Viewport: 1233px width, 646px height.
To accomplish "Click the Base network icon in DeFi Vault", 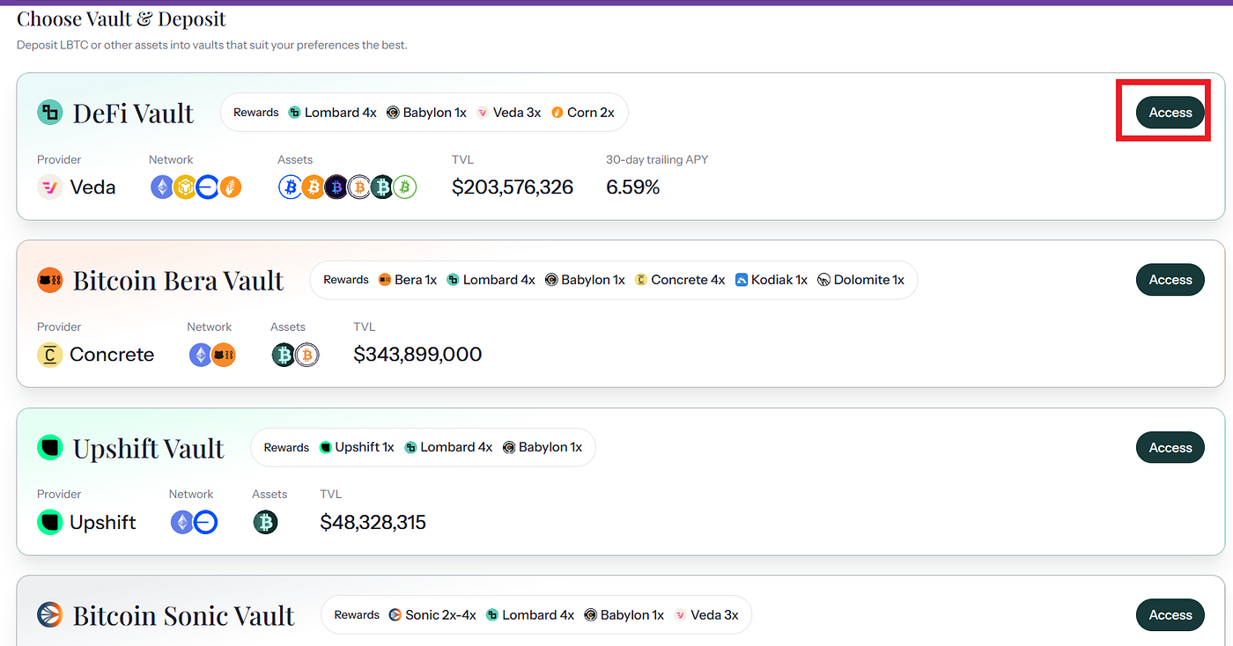I will [x=207, y=187].
